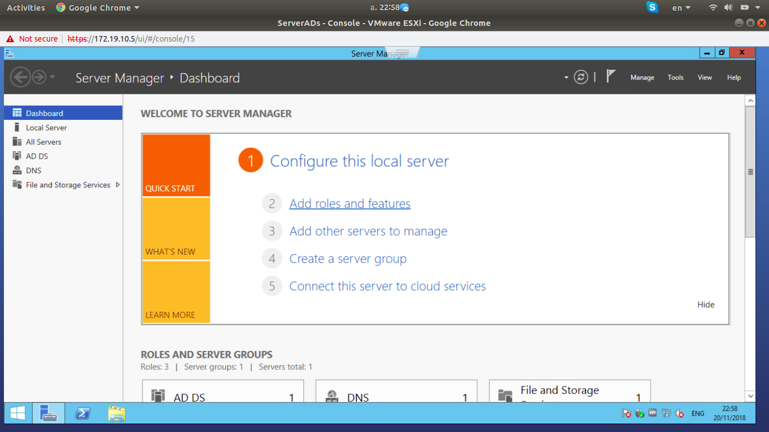The width and height of the screenshot is (769, 432).
Task: Click the DNS role tile icon
Action: point(332,396)
